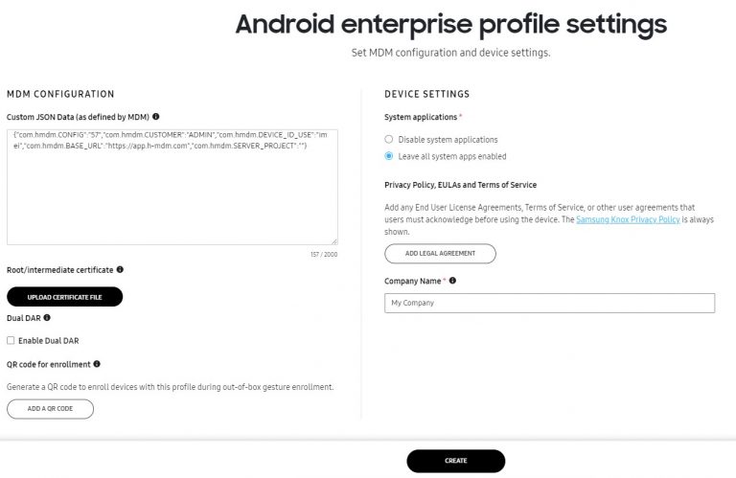This screenshot has height=478, width=736.
Task: Click the 157 / 2000 character counter
Action: click(324, 254)
